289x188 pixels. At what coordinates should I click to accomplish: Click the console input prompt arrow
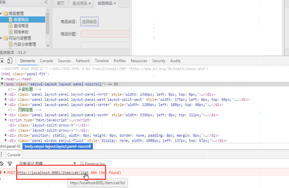click(x=1, y=179)
